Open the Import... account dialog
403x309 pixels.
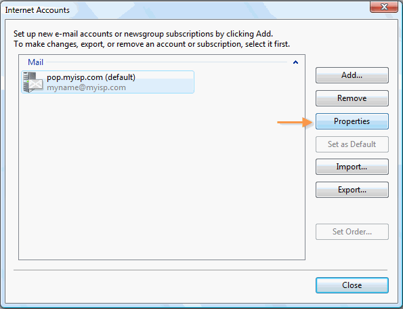(x=352, y=167)
